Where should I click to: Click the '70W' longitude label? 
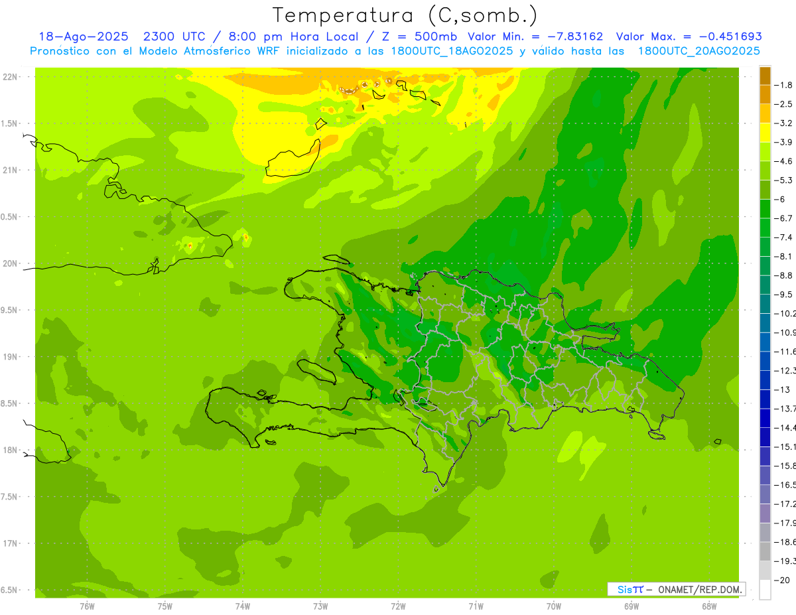(x=553, y=606)
